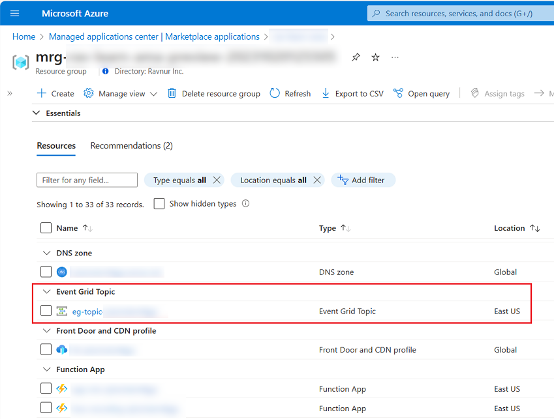Click 'Showing 1 to 33 of 33 records.' text

[90, 205]
